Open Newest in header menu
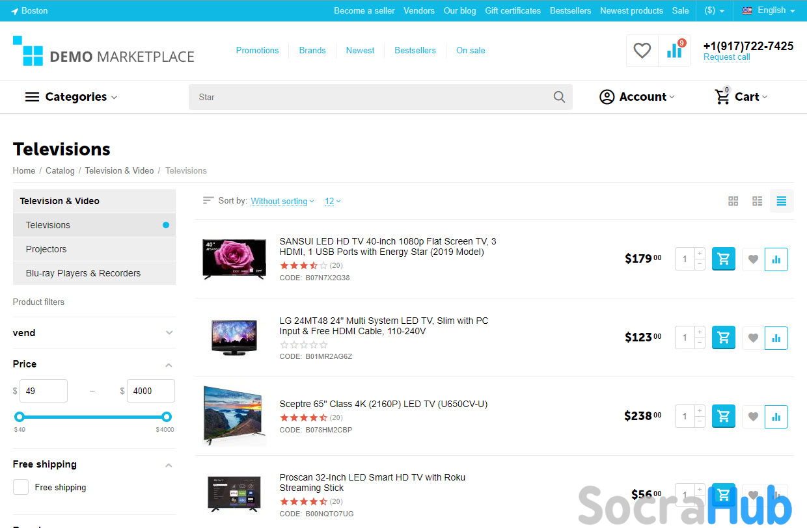 coord(360,50)
